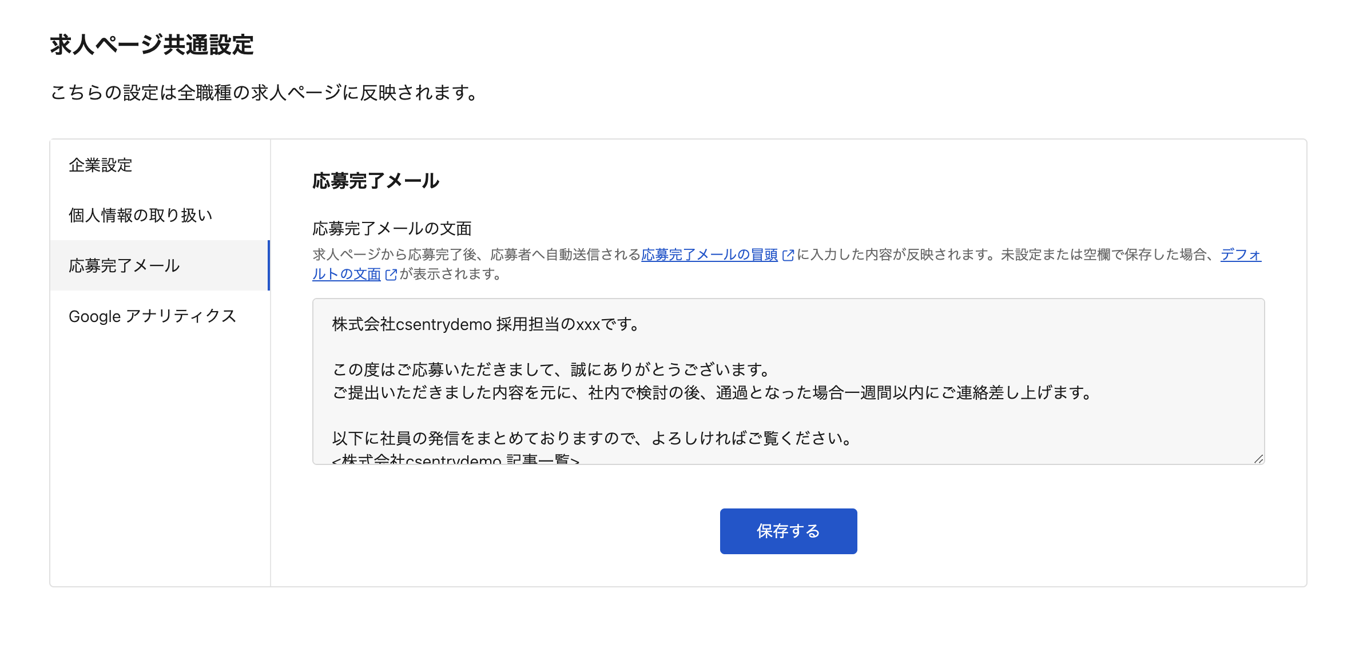Click the textarea resize handle corner
The width and height of the screenshot is (1367, 652).
[1258, 459]
